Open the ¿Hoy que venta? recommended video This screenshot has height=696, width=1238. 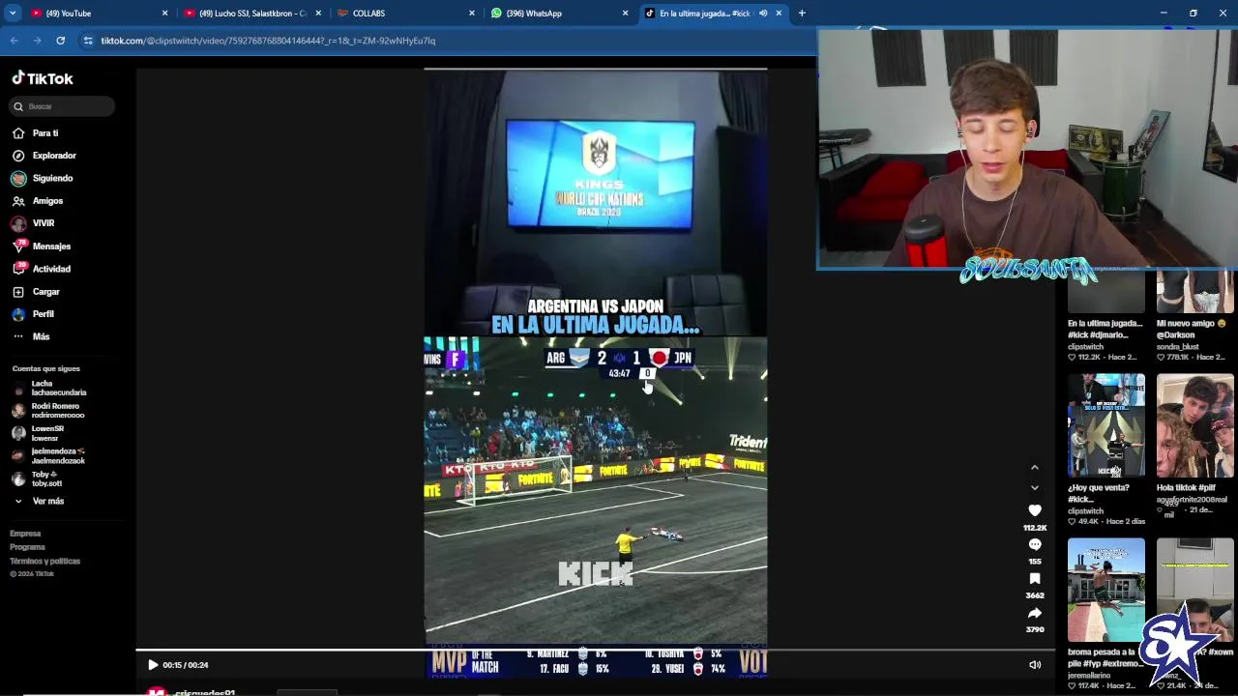1105,425
